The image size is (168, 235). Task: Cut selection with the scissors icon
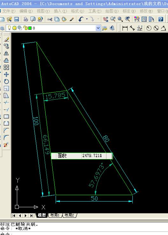click(x=50, y=19)
